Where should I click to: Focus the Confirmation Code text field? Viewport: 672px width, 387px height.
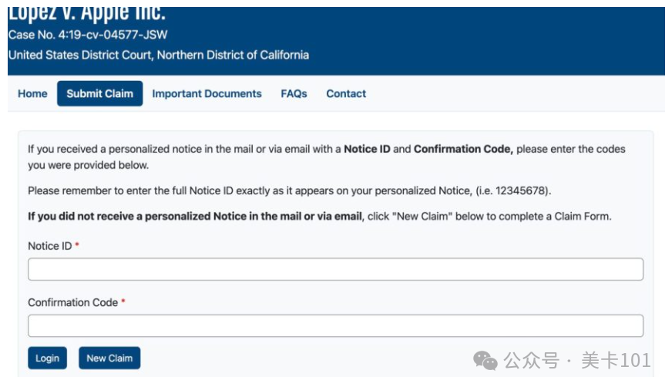335,326
